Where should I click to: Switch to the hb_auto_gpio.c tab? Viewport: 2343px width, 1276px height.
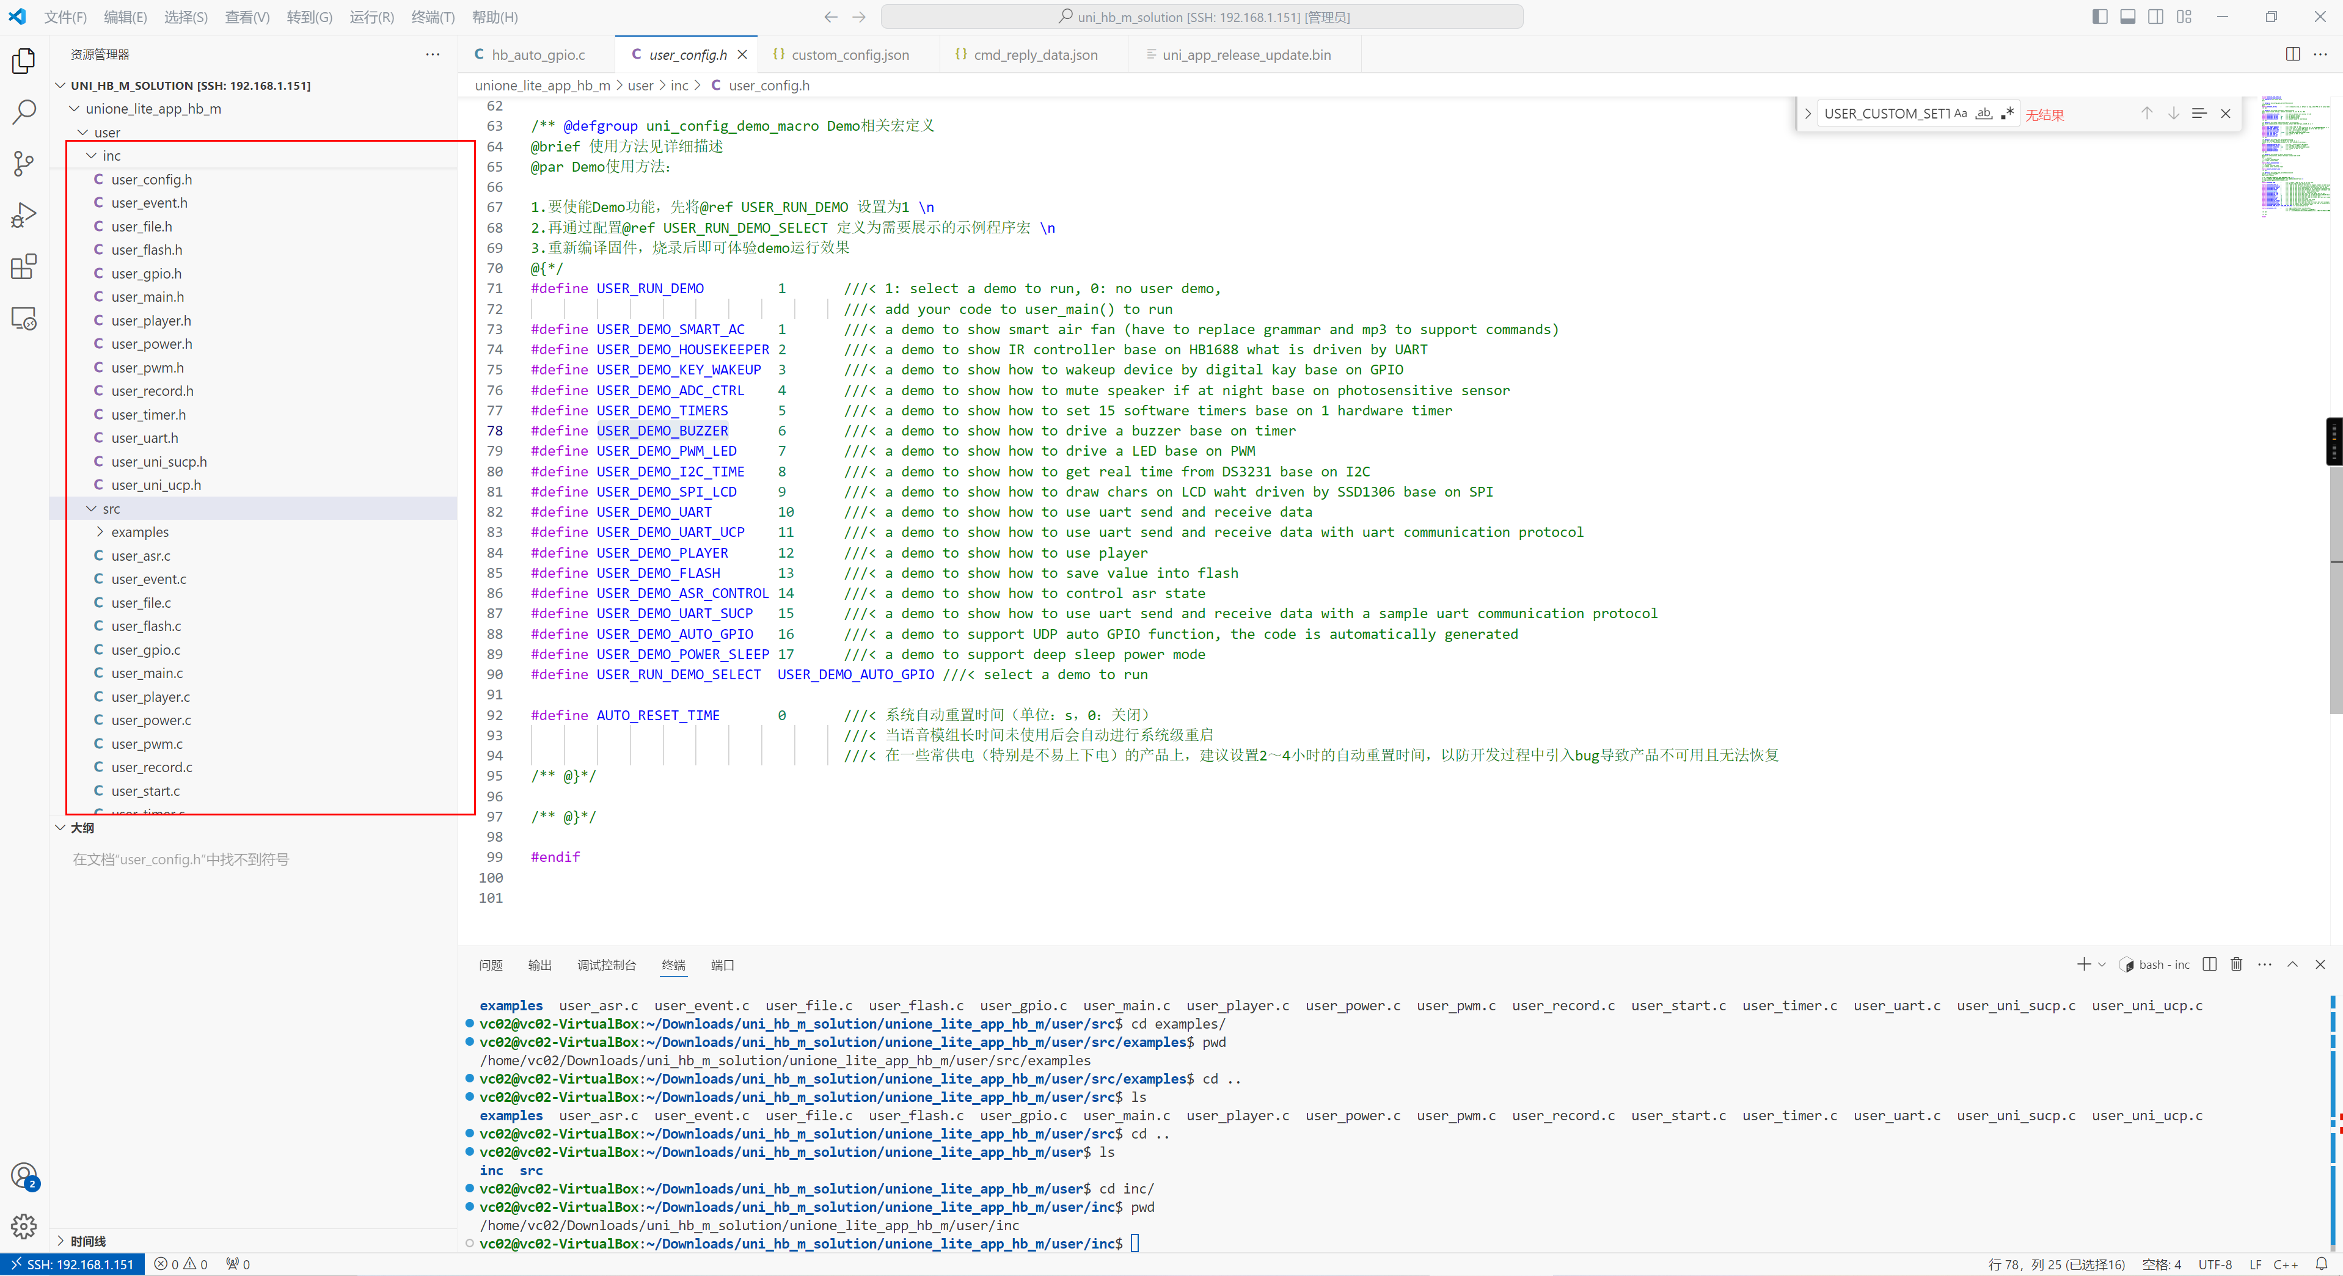click(536, 54)
